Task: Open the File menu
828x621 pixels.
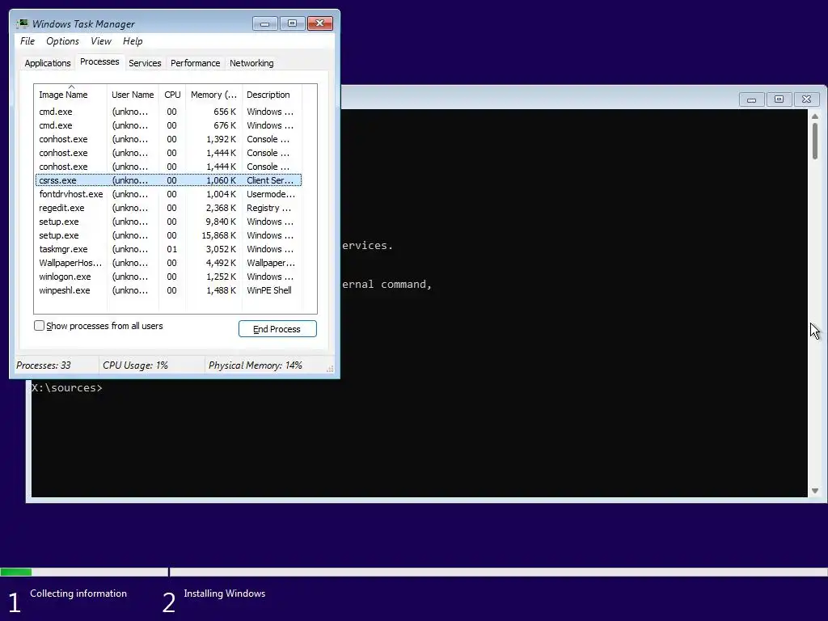Action: [x=27, y=41]
